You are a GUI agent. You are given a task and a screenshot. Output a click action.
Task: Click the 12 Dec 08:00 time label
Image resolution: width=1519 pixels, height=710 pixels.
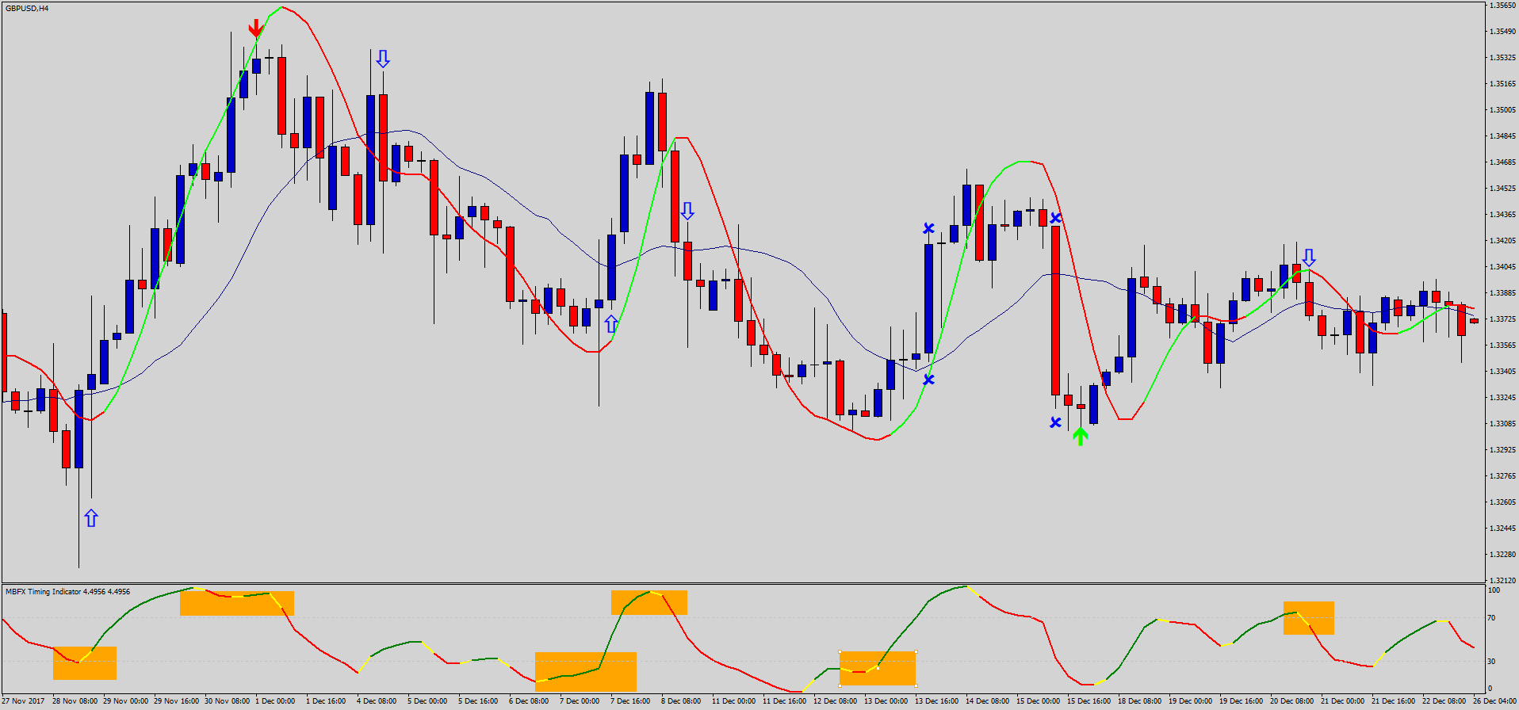click(x=836, y=701)
